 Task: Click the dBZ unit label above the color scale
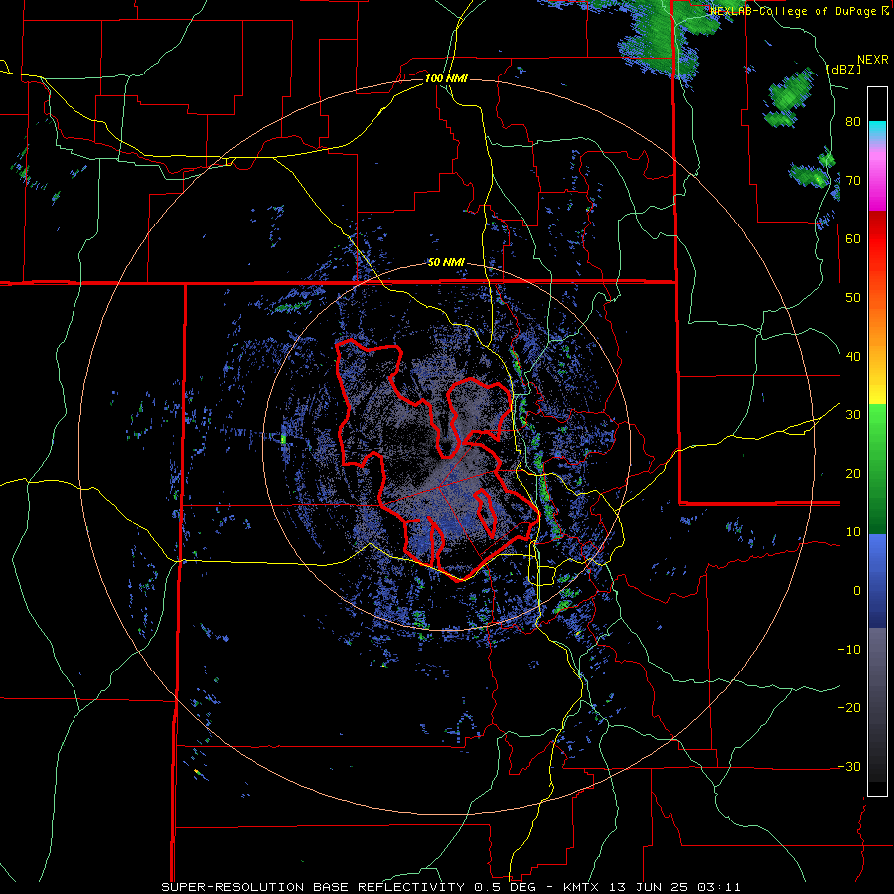pyautogui.click(x=843, y=69)
